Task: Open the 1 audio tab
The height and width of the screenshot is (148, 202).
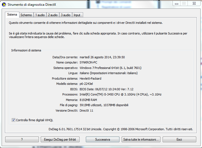Action: [x=40, y=15]
